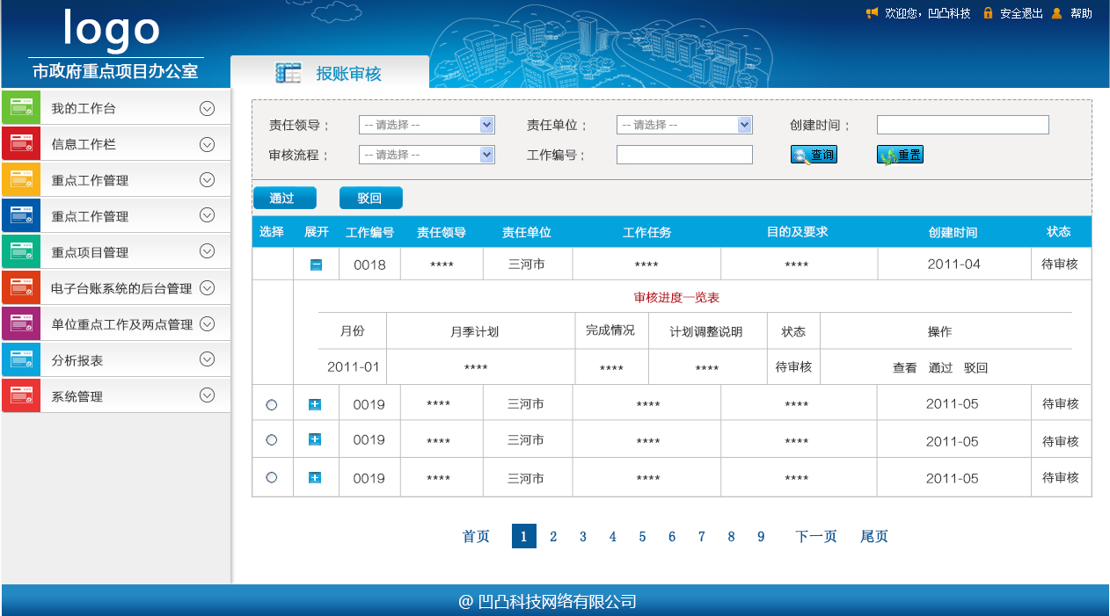Click the 通过 link in the 2011-01 row

940,368
